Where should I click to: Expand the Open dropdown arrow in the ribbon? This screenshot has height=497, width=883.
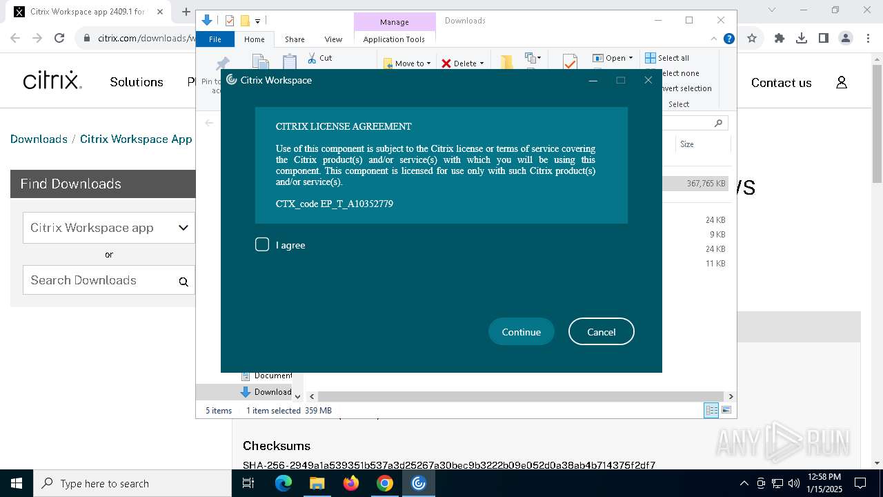[x=631, y=58]
